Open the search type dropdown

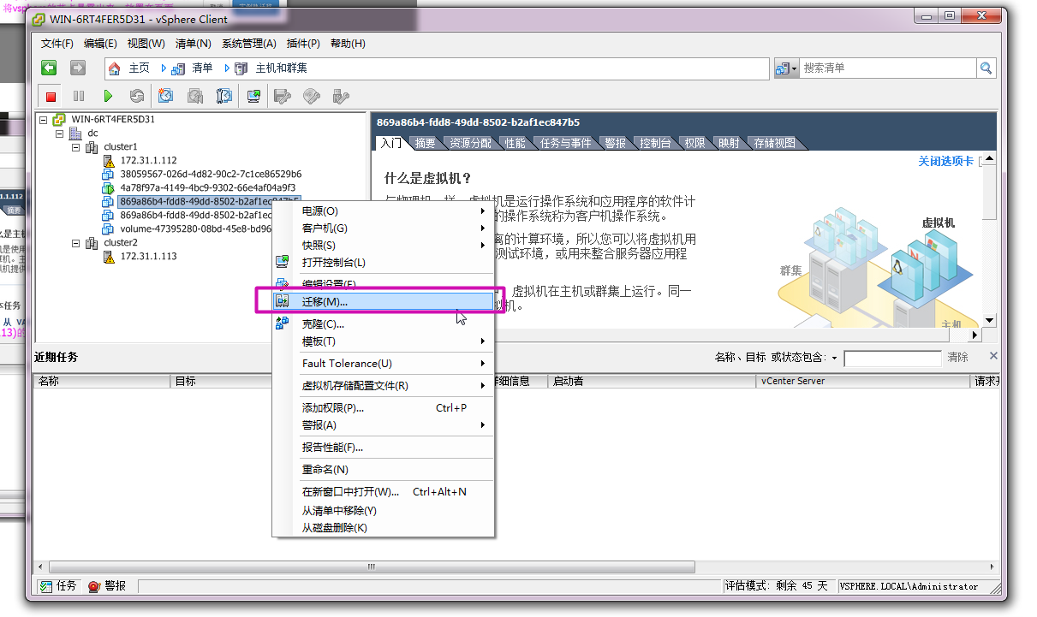pos(786,68)
